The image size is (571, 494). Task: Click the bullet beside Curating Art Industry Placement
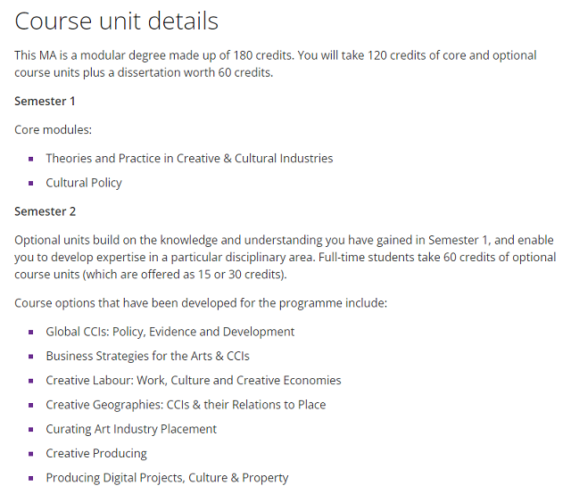tap(31, 430)
